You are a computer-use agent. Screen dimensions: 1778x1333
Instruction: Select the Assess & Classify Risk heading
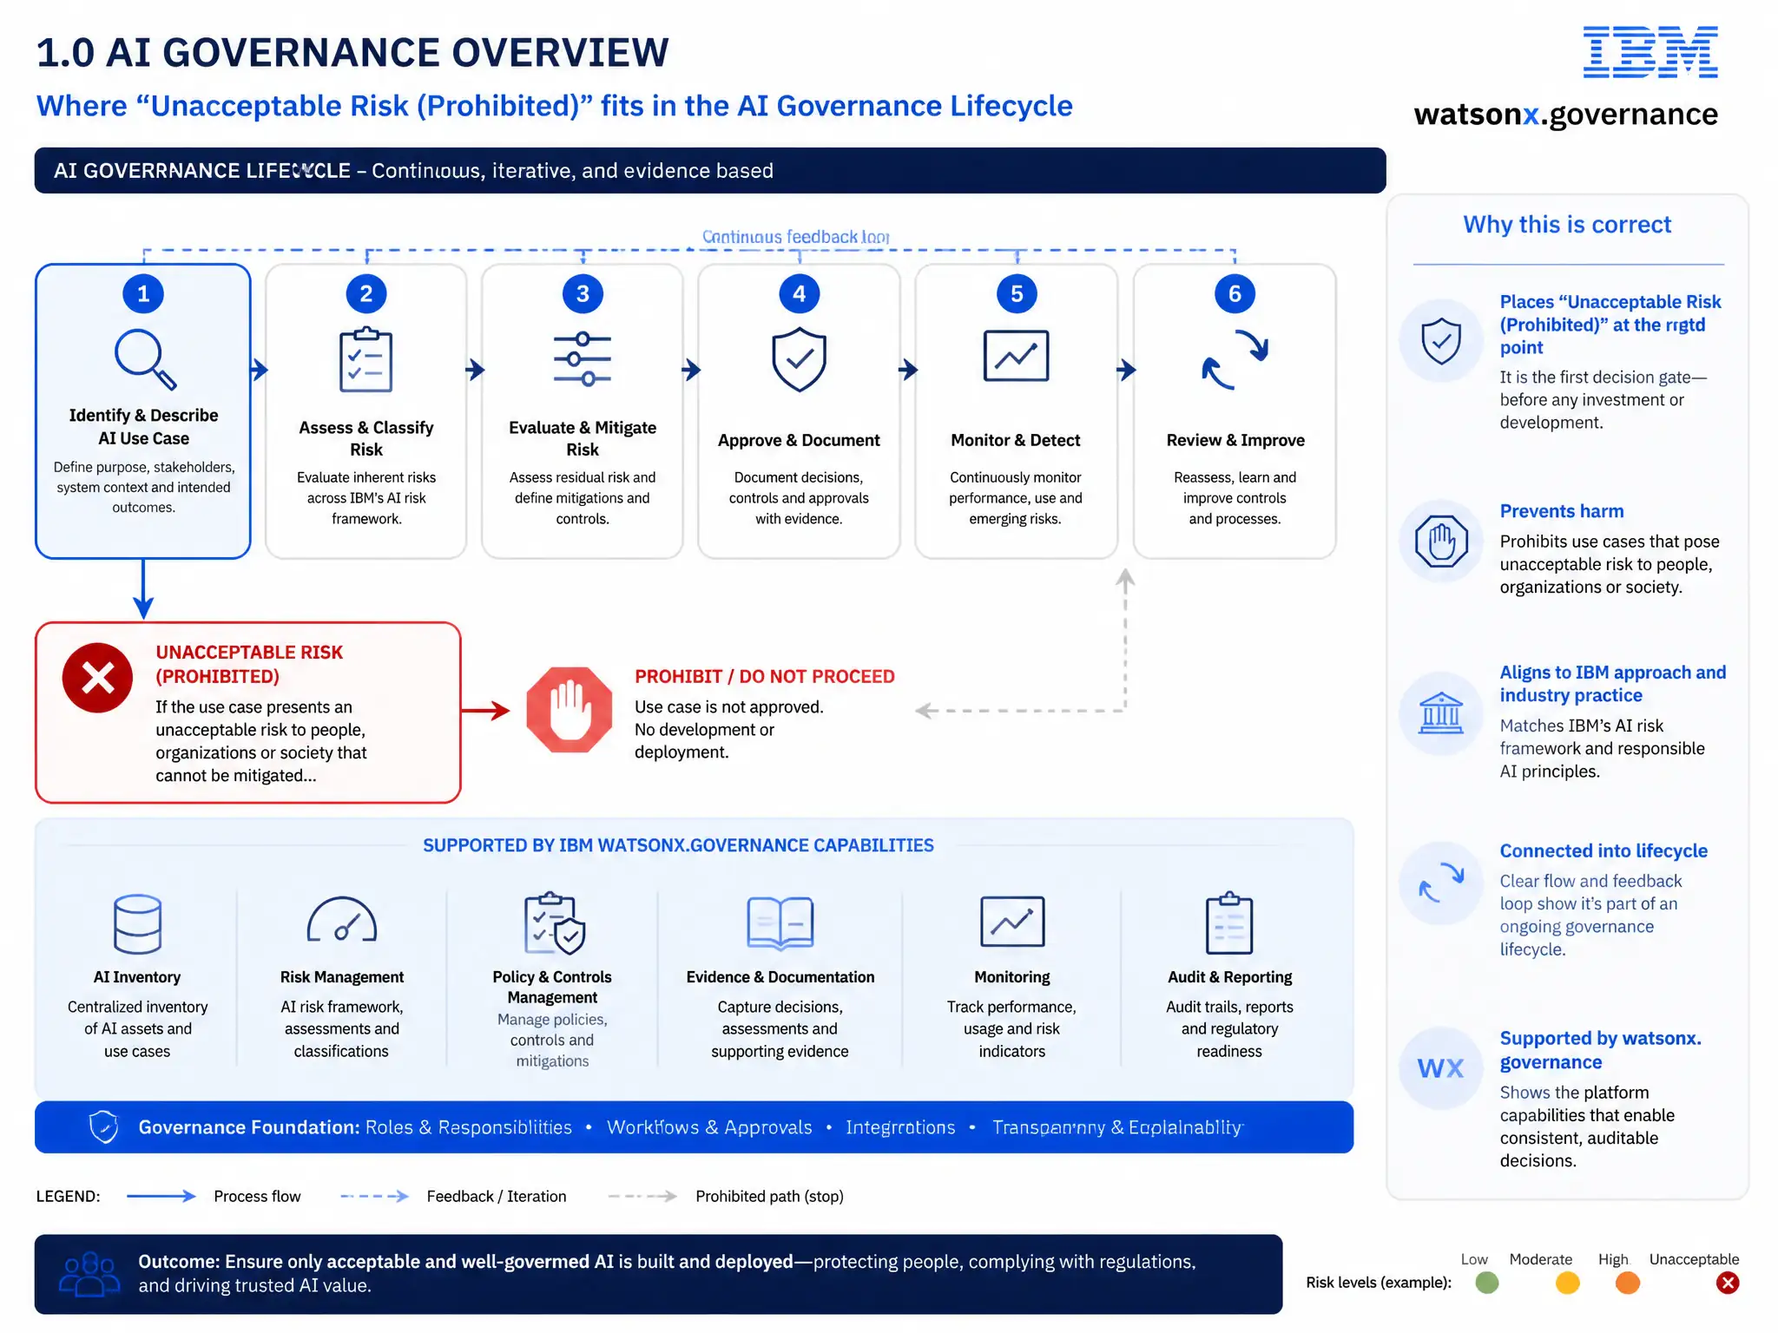coord(365,438)
